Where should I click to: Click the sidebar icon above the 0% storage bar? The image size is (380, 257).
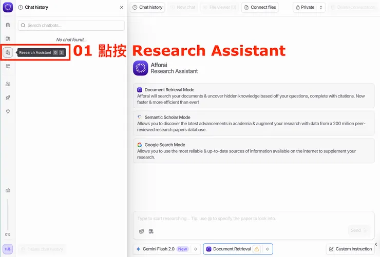8,190
